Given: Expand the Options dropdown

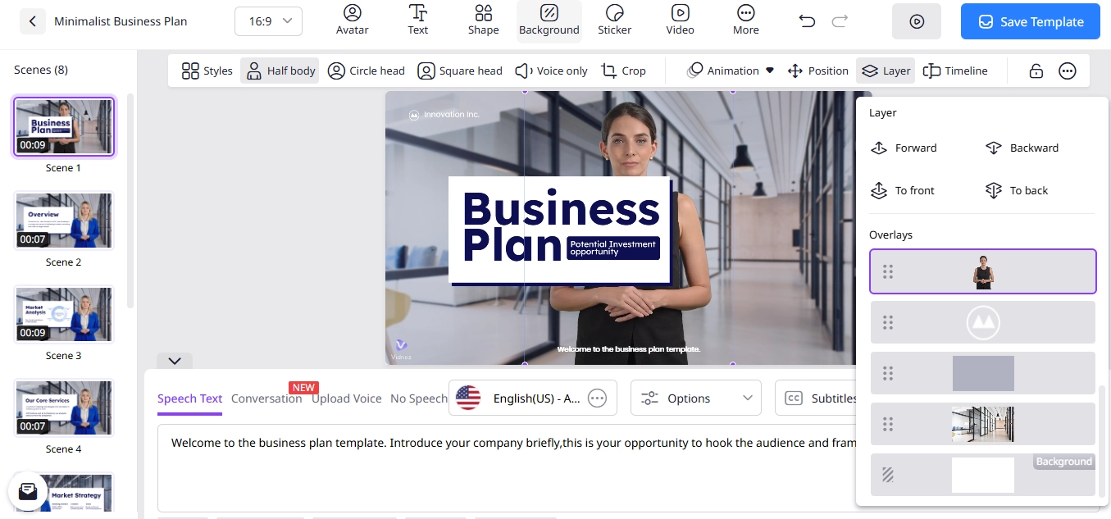Looking at the screenshot, I should tap(696, 398).
